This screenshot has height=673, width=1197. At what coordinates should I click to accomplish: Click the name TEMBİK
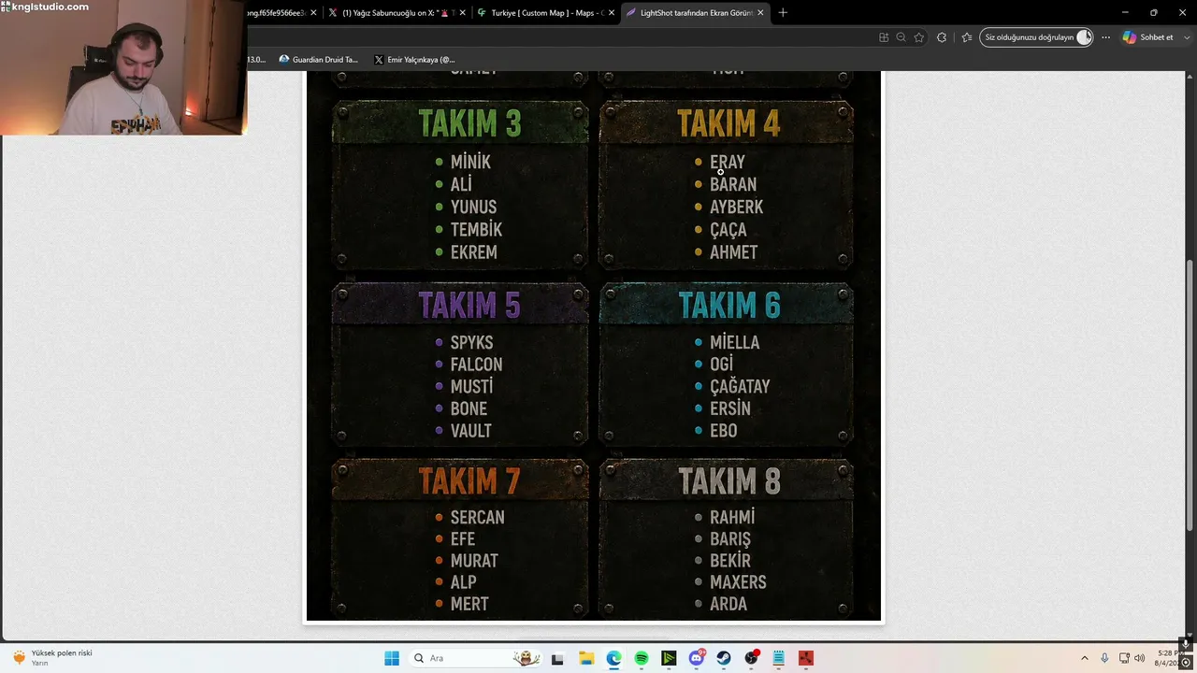[x=476, y=229]
